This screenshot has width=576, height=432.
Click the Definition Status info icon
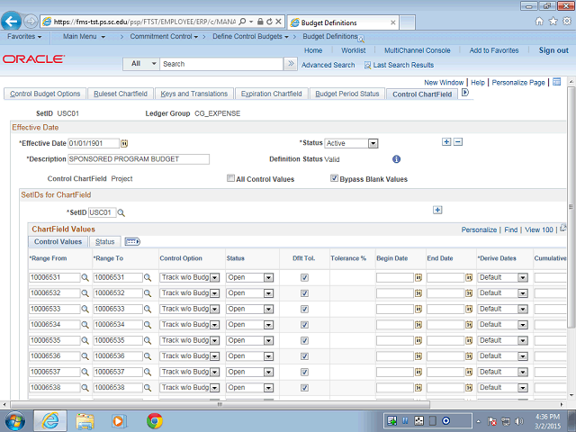pyautogui.click(x=396, y=159)
